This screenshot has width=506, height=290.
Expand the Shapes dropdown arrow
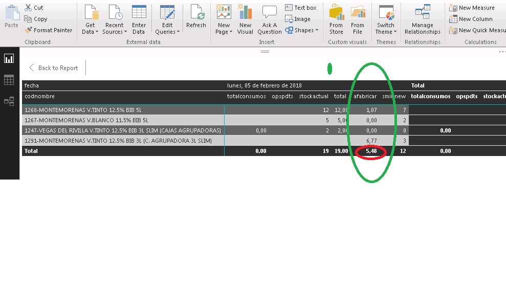(x=317, y=30)
